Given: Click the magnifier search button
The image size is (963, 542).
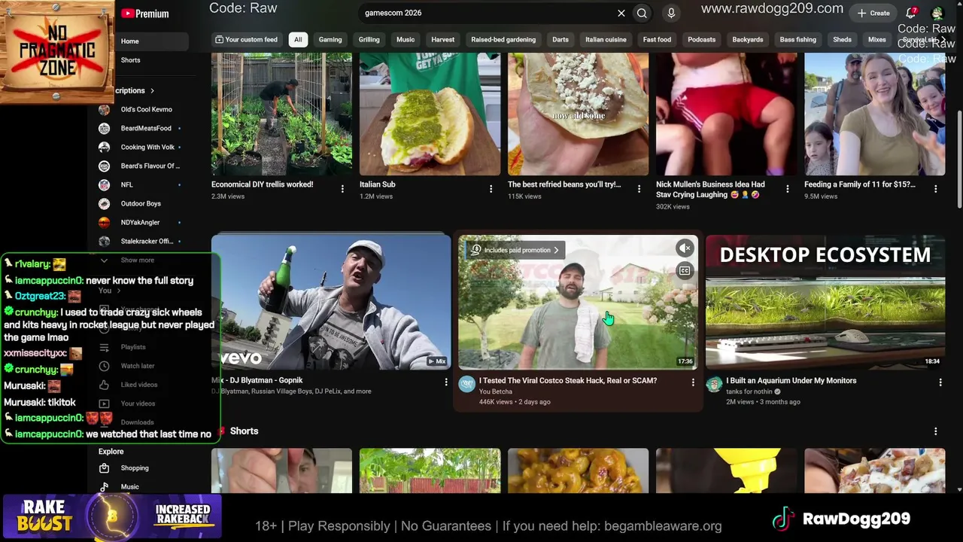Looking at the screenshot, I should click(x=642, y=13).
